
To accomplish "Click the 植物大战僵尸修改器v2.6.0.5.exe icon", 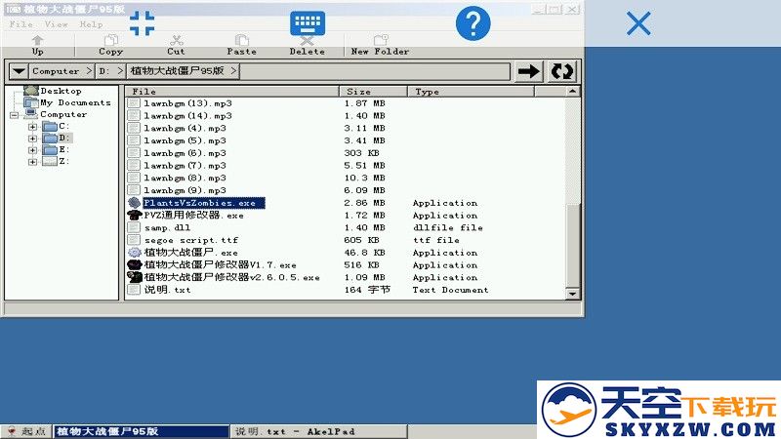I will [134, 277].
